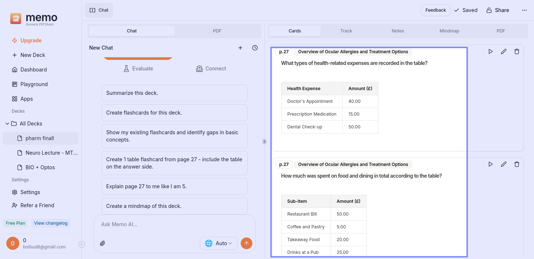Open the Auto language dropdown
Image resolution: width=534 pixels, height=259 pixels.
click(x=219, y=243)
